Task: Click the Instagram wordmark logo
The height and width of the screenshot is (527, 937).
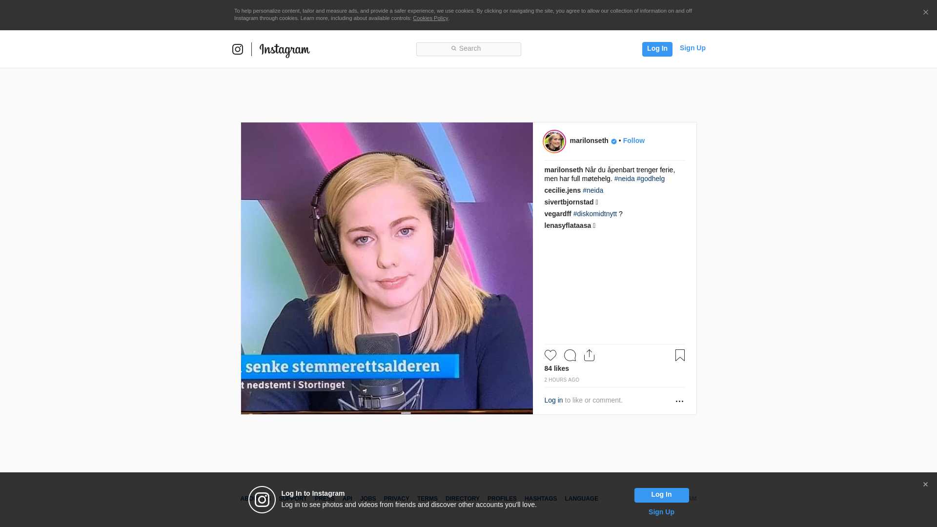Action: click(285, 50)
